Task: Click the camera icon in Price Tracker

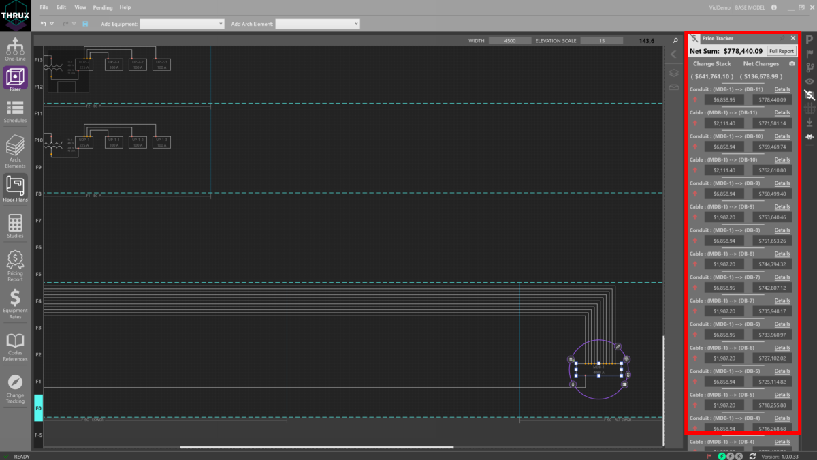Action: click(792, 63)
